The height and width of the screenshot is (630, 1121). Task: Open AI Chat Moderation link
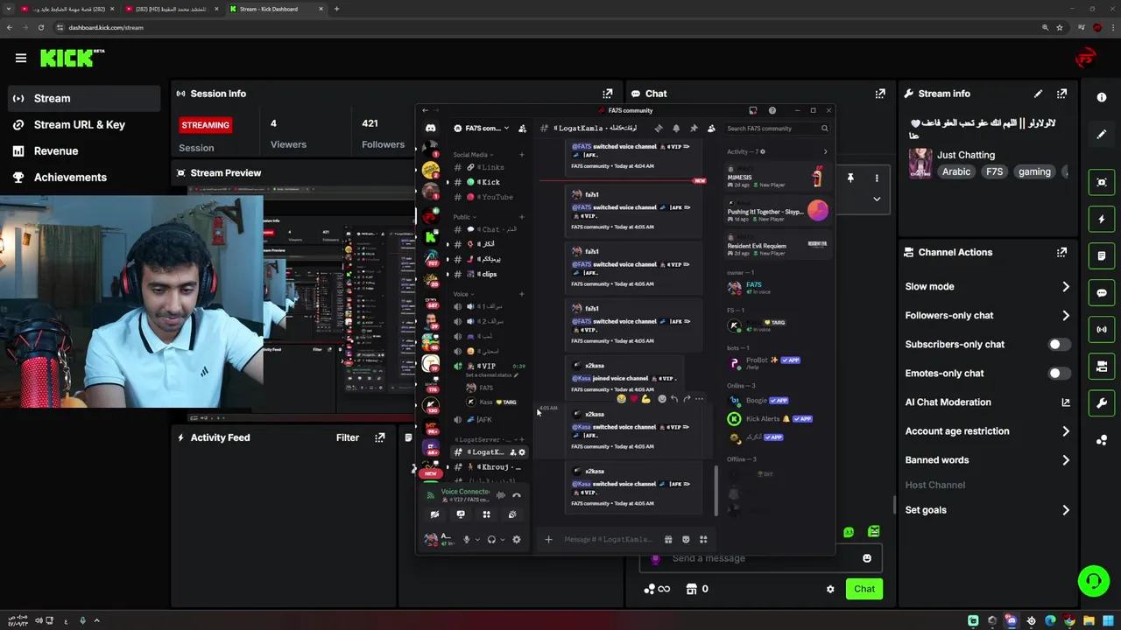coord(987,402)
